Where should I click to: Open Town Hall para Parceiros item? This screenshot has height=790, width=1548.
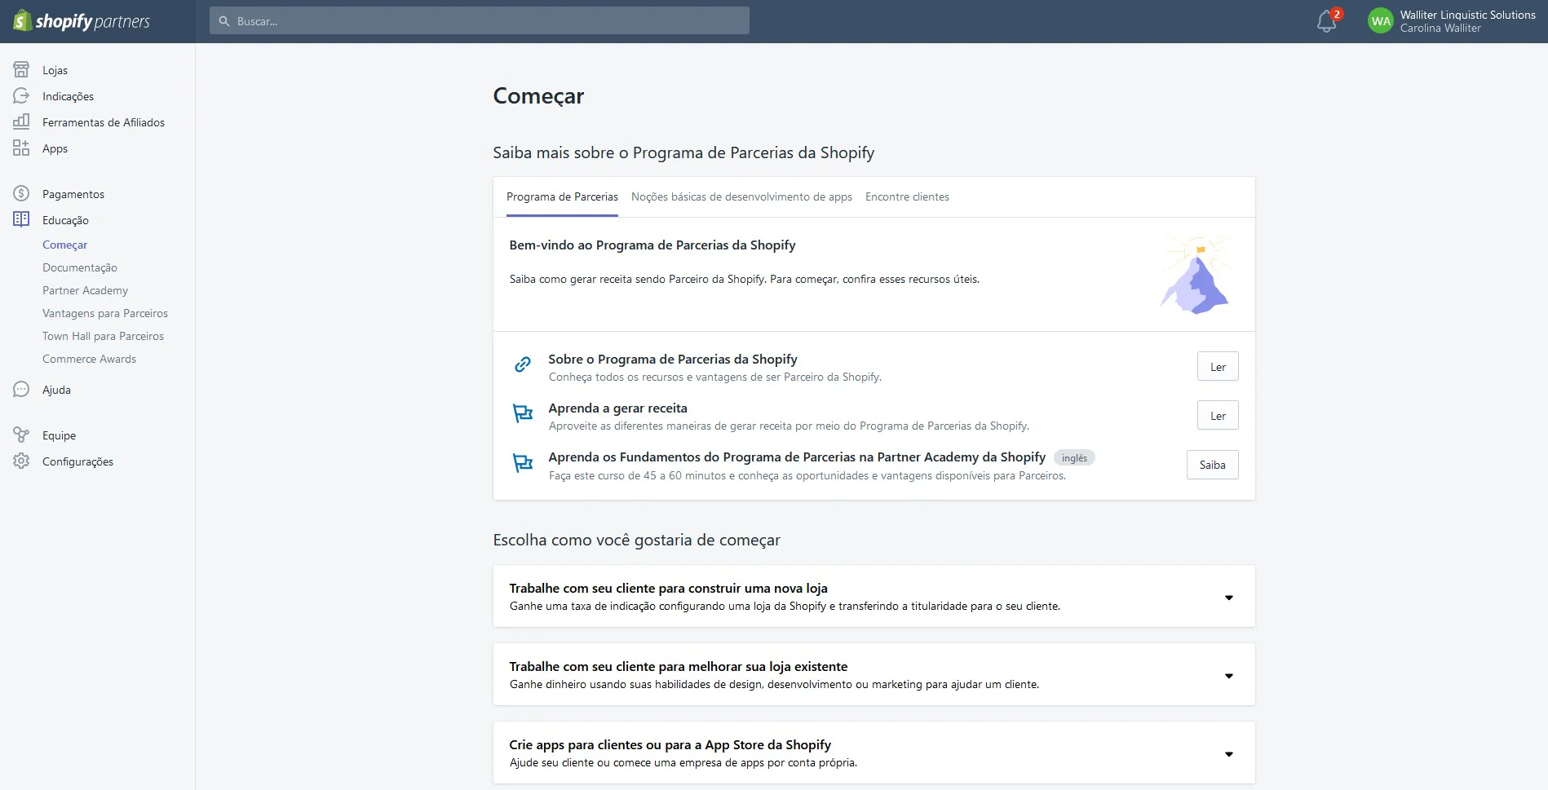click(x=103, y=336)
